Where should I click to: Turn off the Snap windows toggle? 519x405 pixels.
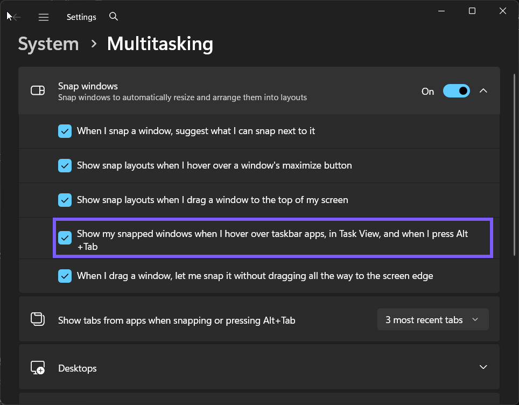pos(457,90)
